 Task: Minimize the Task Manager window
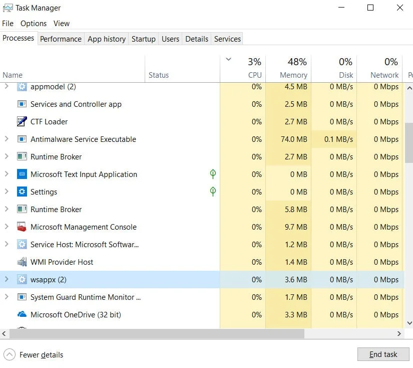point(341,8)
